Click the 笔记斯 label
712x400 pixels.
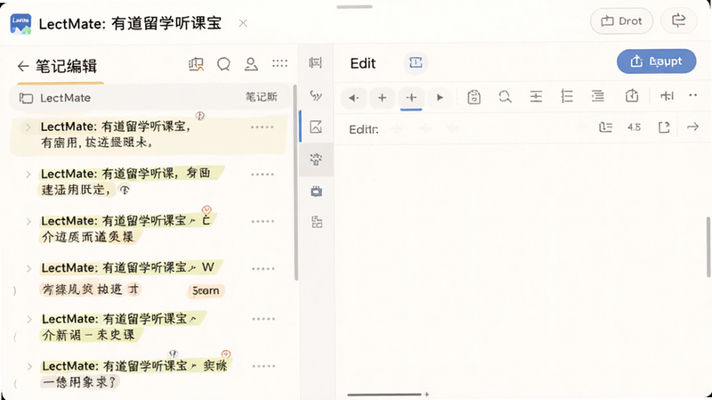click(262, 97)
